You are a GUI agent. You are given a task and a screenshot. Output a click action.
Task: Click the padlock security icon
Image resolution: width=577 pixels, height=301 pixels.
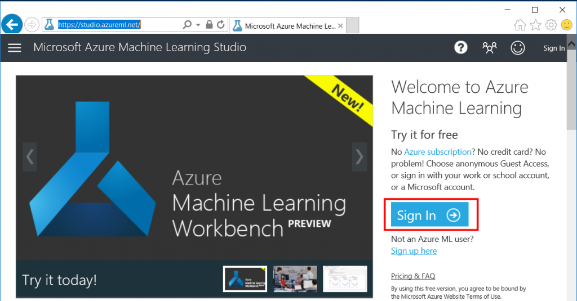[209, 25]
